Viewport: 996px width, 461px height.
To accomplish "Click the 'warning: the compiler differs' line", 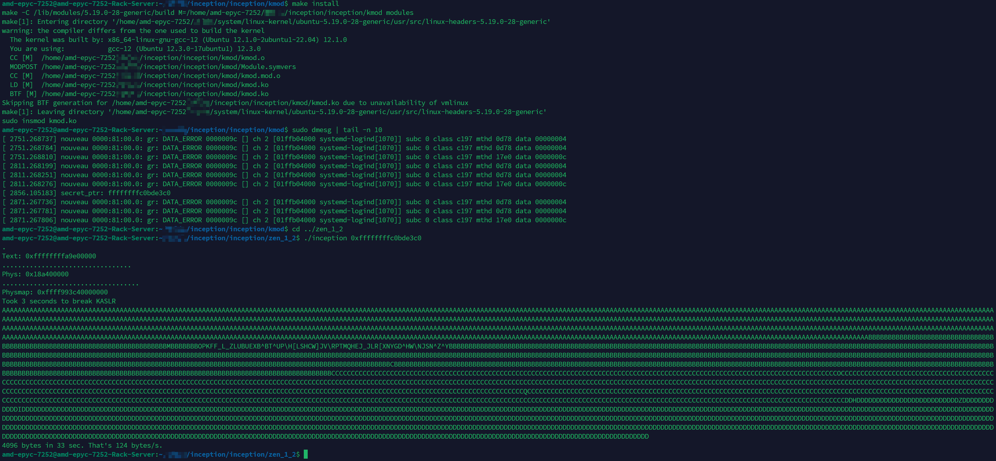I will (133, 31).
